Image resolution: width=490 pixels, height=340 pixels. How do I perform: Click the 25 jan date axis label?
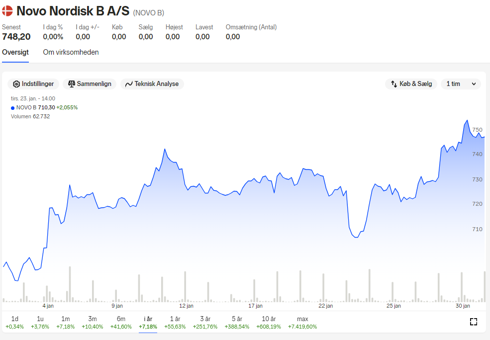(x=393, y=306)
